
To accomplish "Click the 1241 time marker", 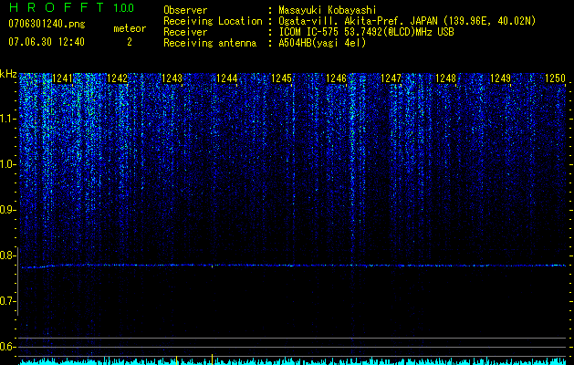I will coord(63,78).
